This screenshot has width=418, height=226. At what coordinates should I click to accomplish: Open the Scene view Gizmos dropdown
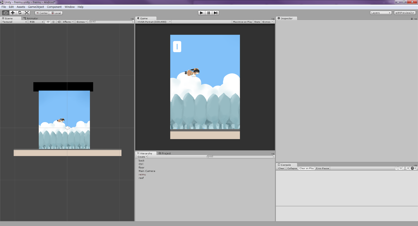(x=82, y=22)
